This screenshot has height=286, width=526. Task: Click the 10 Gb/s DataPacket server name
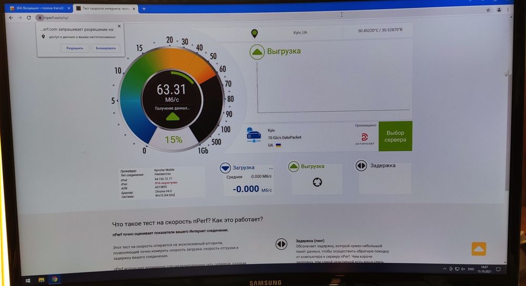tap(285, 137)
